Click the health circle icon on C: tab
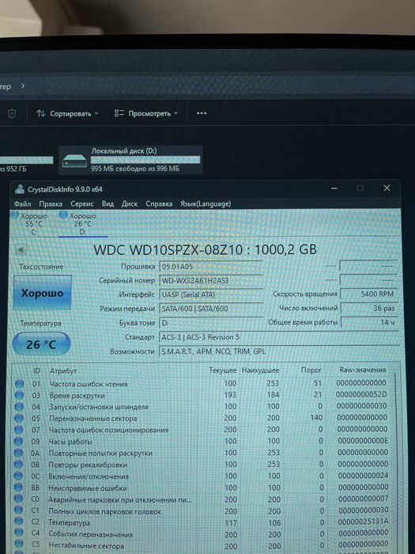415x554 pixels. pyautogui.click(x=15, y=214)
